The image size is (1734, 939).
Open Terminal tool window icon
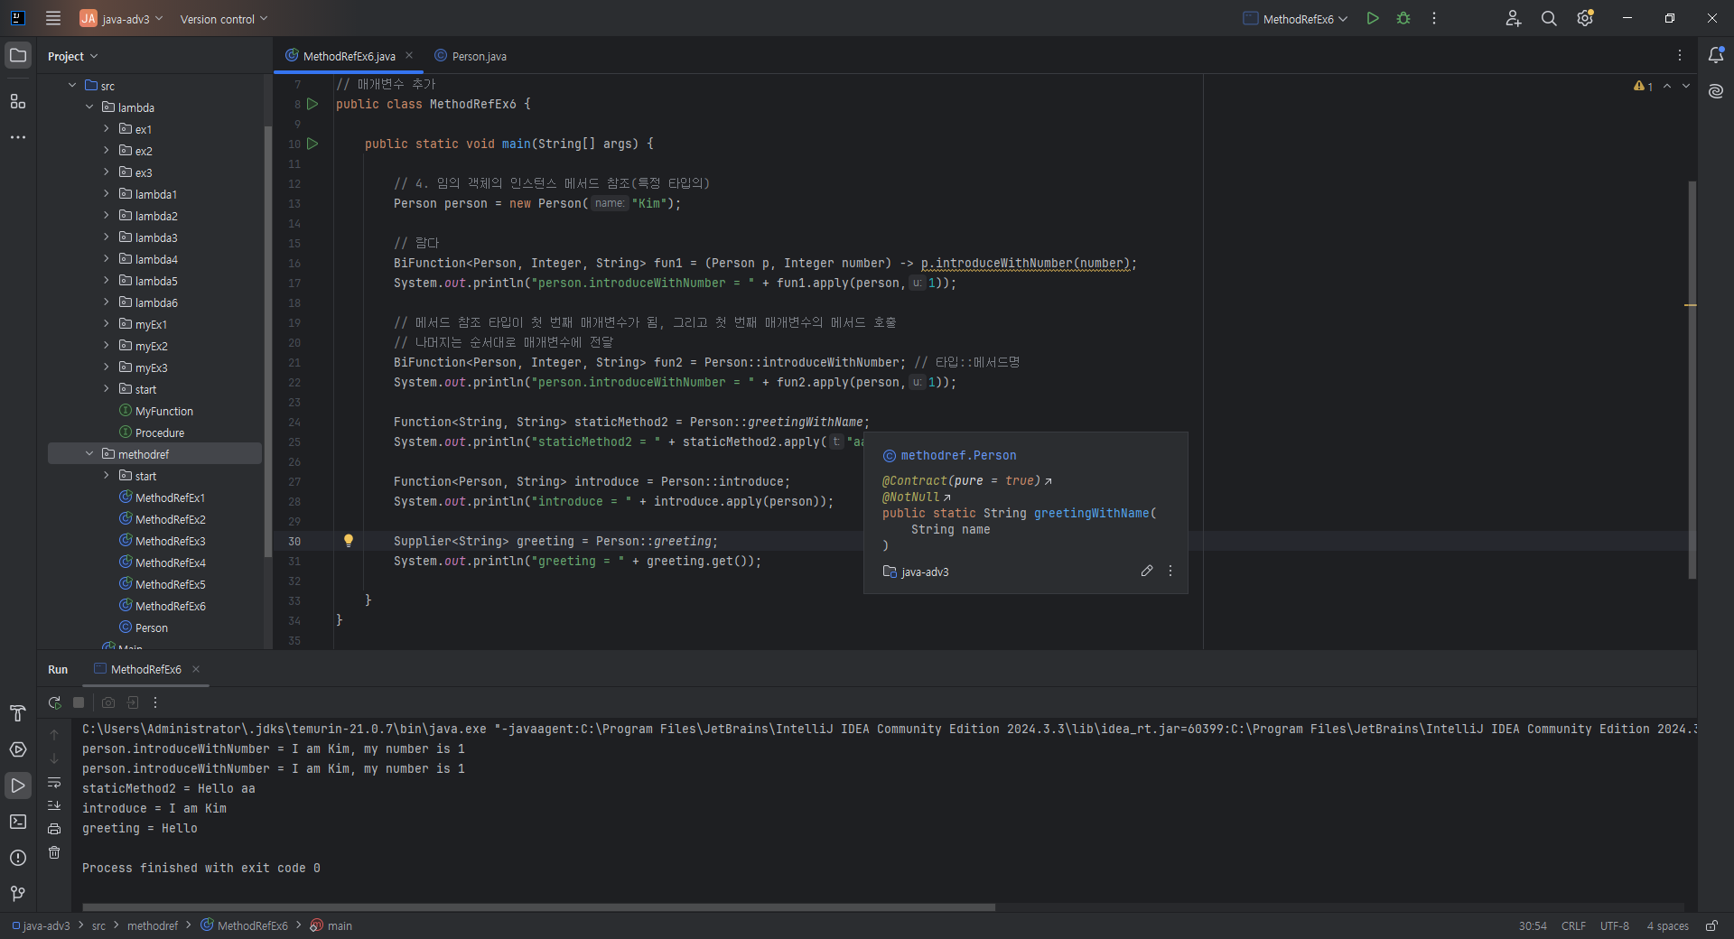(x=18, y=822)
